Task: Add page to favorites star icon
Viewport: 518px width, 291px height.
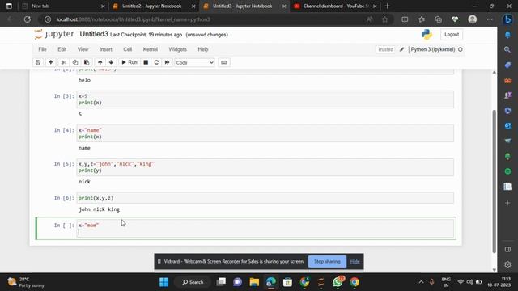Action: pyautogui.click(x=385, y=19)
